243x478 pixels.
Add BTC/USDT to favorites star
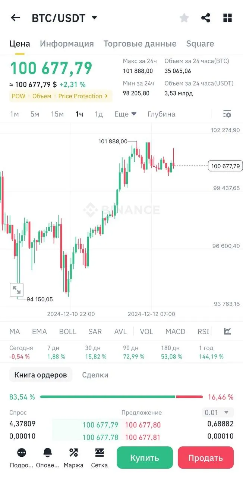click(x=184, y=18)
